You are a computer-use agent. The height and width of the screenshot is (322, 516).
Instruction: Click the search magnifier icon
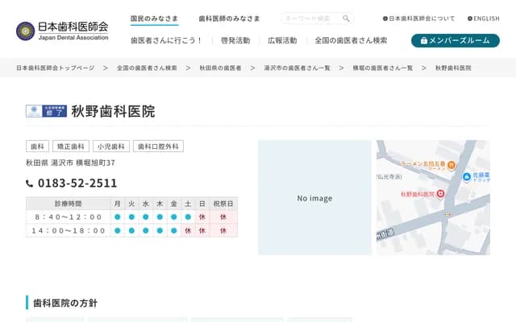coord(346,19)
